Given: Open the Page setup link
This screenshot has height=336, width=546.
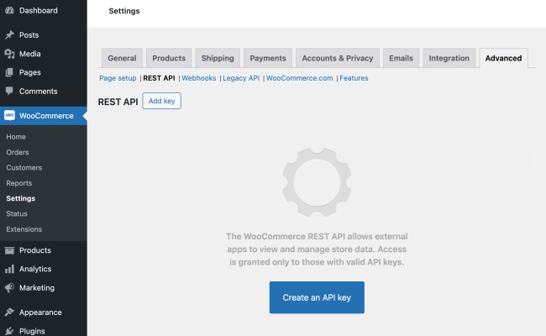Looking at the screenshot, I should coord(118,78).
